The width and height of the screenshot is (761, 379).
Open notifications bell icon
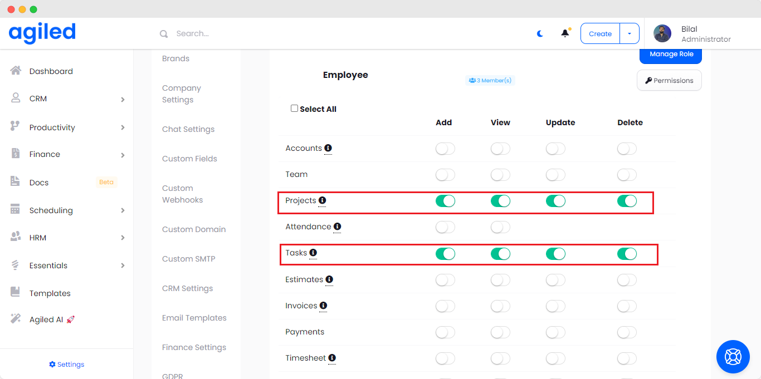click(x=565, y=33)
